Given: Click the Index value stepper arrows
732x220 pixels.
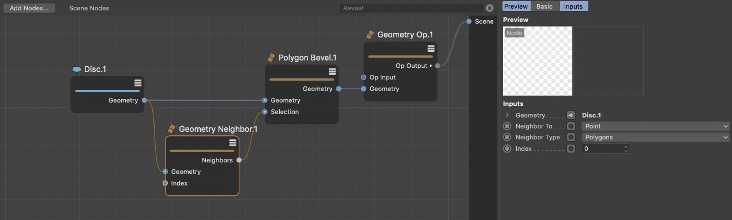Looking at the screenshot, I should tap(626, 149).
